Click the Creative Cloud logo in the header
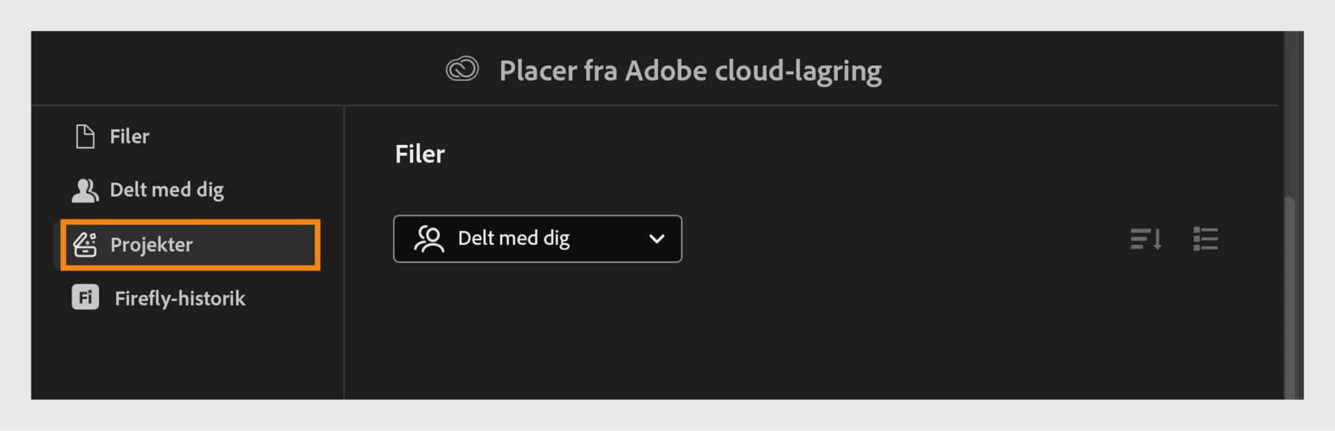Image resolution: width=1335 pixels, height=431 pixels. (x=461, y=69)
